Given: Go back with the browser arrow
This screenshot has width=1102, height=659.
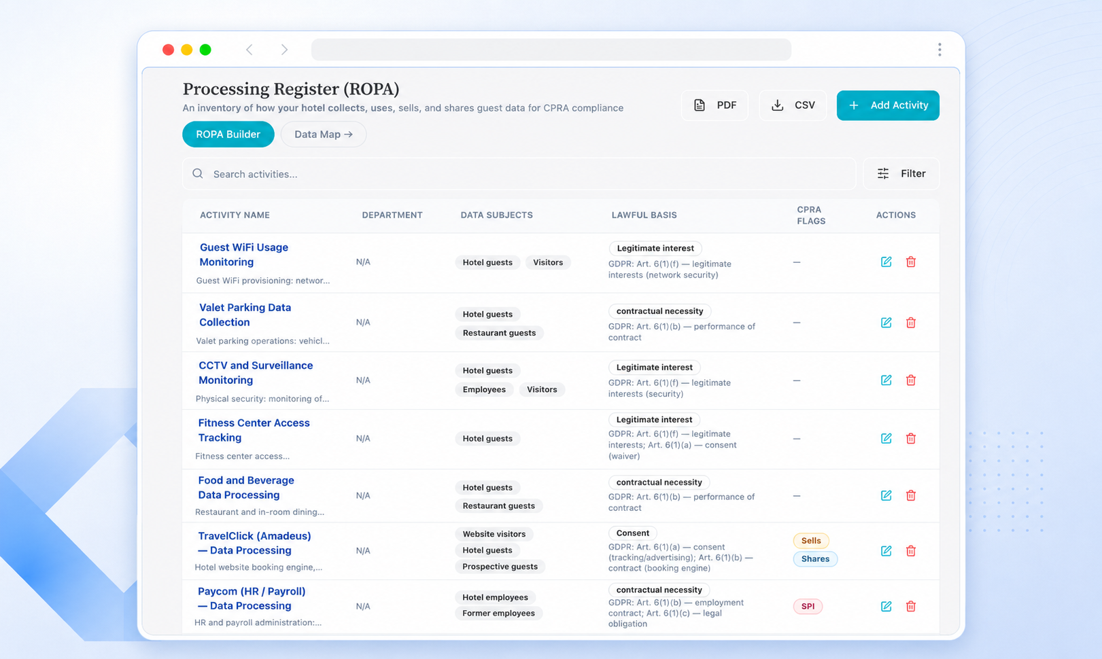Looking at the screenshot, I should click(x=249, y=50).
